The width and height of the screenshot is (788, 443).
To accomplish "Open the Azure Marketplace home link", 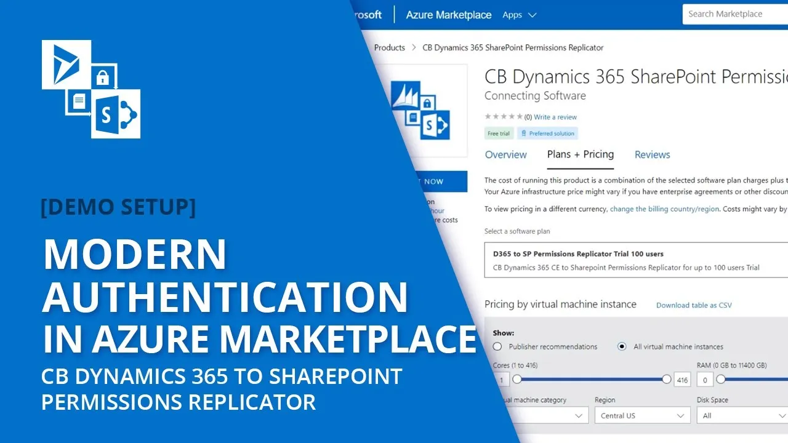I will 448,15.
